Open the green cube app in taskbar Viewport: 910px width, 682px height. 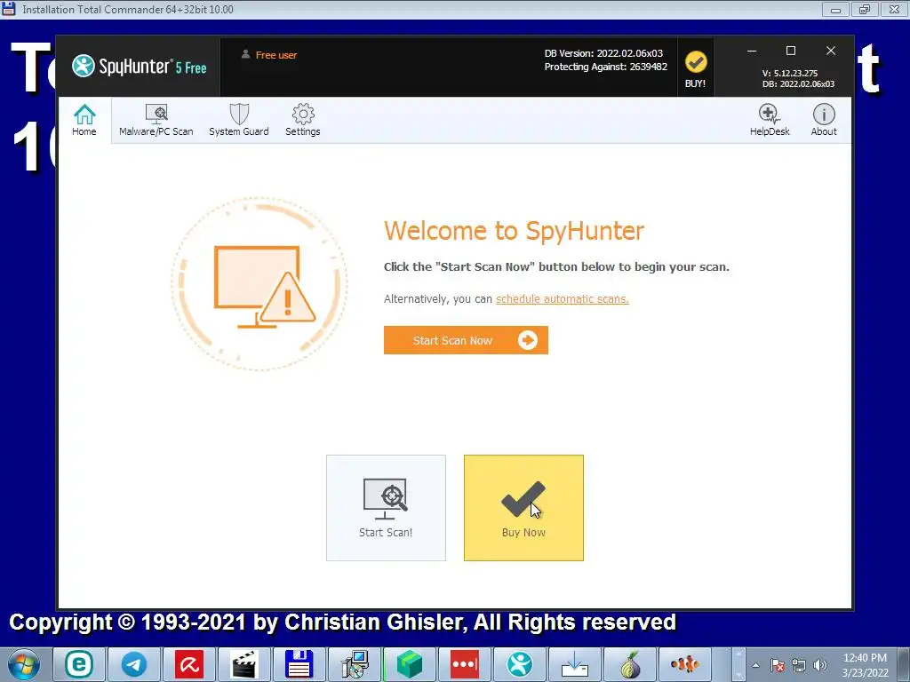(410, 664)
